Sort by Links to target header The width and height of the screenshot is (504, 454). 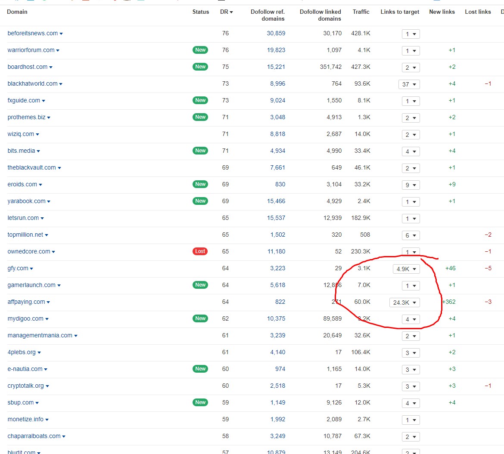pyautogui.click(x=400, y=12)
